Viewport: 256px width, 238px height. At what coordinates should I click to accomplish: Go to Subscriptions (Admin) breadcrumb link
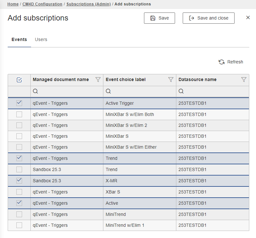88,4
